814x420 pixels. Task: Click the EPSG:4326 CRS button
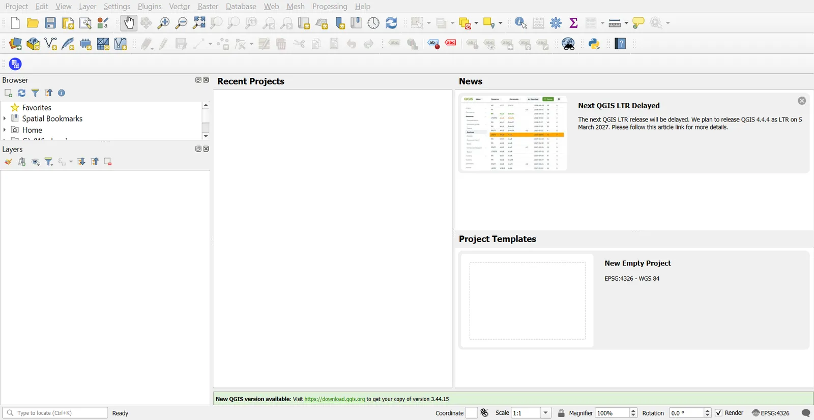[x=771, y=413]
